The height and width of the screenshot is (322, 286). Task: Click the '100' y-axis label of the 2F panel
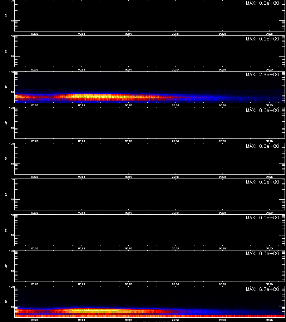(11, 36)
